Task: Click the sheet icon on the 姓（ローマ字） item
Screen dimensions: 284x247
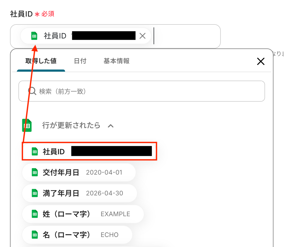Action: [x=35, y=214]
